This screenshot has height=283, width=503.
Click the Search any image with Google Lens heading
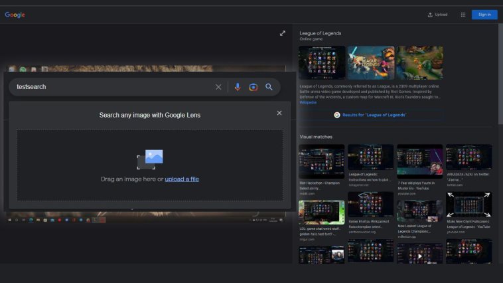pos(150,115)
